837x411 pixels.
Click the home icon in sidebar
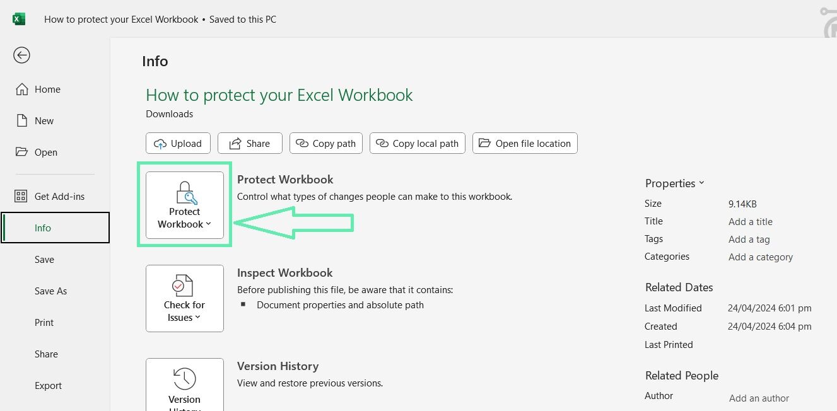point(21,90)
